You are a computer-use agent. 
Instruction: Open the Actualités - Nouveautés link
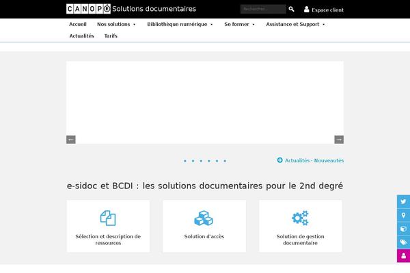[x=314, y=160]
